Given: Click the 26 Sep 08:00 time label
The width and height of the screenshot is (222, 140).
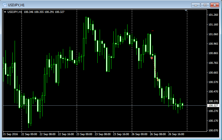Looking at the screenshot, I should 158,134.
